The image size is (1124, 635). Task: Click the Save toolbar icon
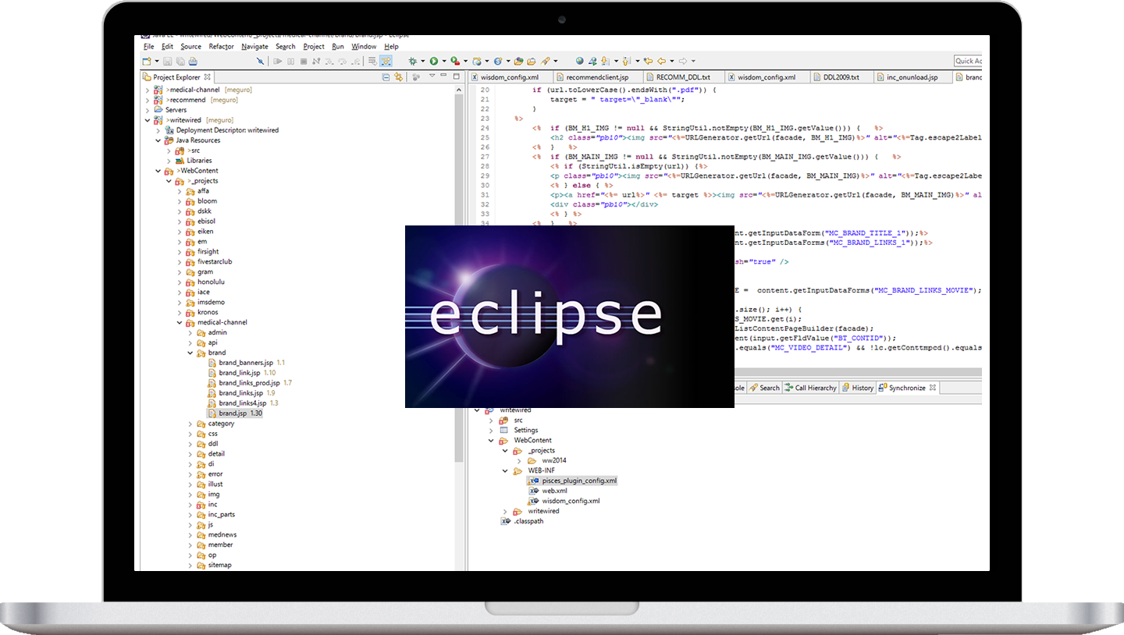click(167, 61)
